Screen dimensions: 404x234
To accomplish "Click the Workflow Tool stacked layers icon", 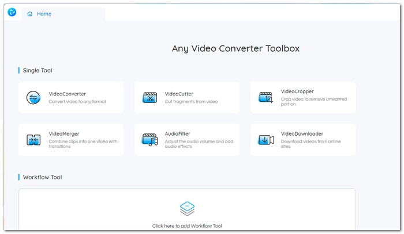I will pyautogui.click(x=188, y=209).
